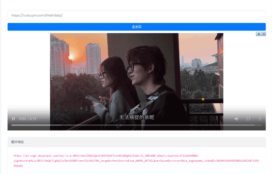Image resolution: width=272 pixels, height=174 pixels.
Task: Click the 0:02 / 0:15 time display
Action: (x=28, y=119)
